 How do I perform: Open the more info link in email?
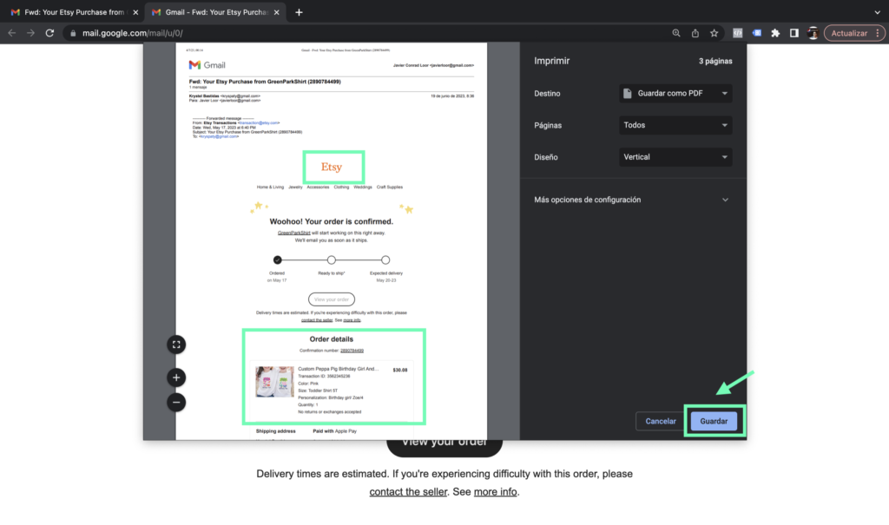[x=495, y=491]
